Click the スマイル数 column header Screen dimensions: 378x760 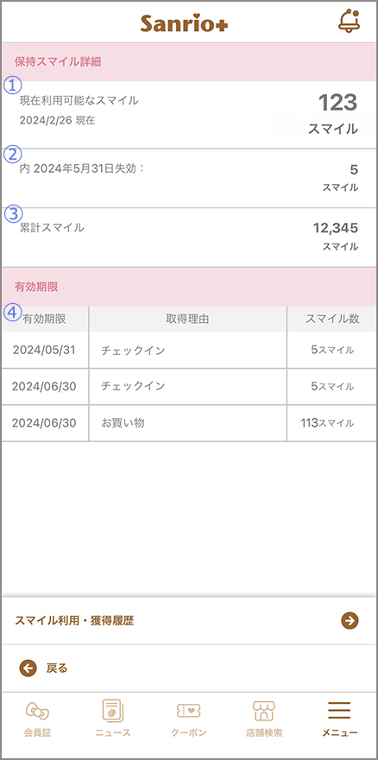[332, 319]
